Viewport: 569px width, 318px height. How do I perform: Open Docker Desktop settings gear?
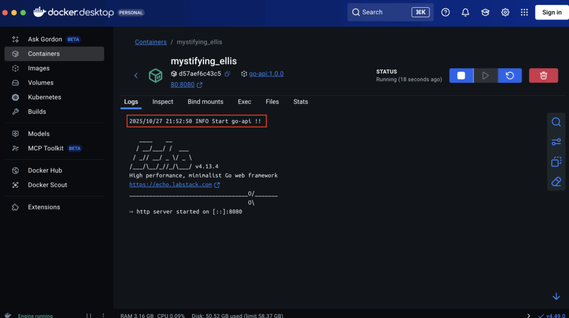pyautogui.click(x=505, y=12)
